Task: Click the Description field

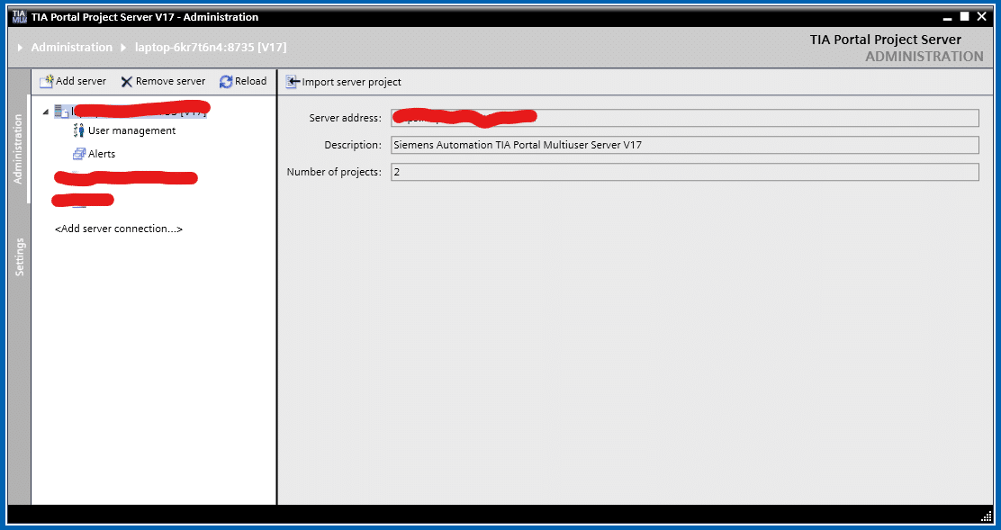Action: pyautogui.click(x=684, y=145)
